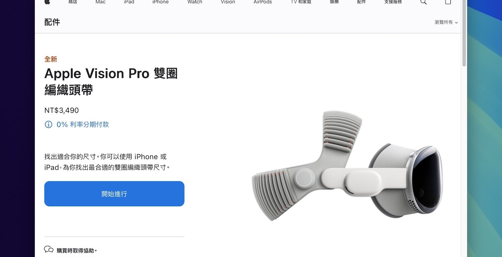This screenshot has width=502, height=257.
Task: Click the Vision Pro headband product image
Action: point(347,165)
